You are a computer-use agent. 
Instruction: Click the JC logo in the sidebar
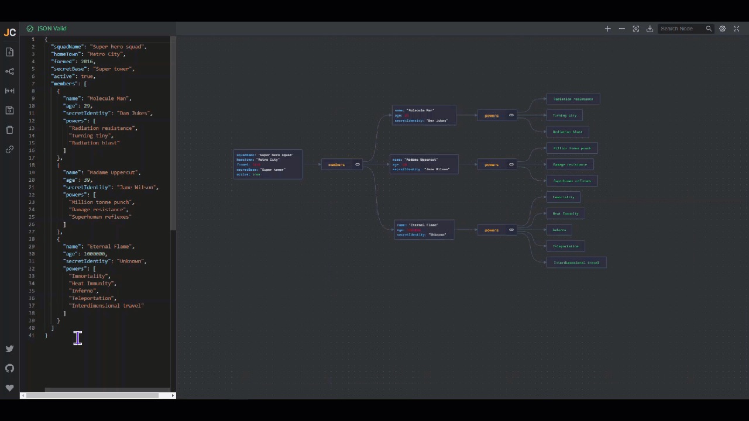(x=9, y=33)
